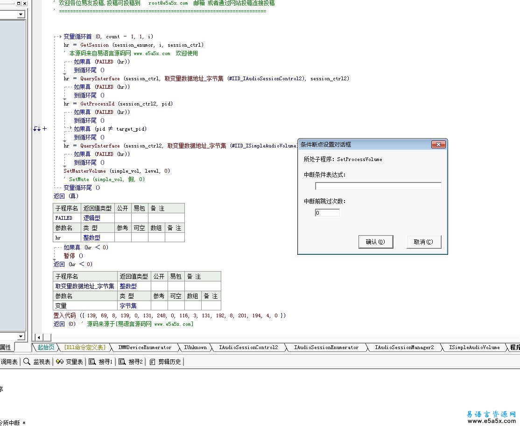Screen dimensions: 520x427
Task: Click the plus marker in the gutter
Action: pos(45,129)
